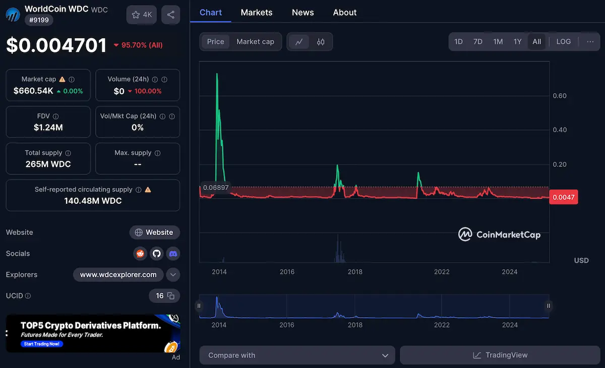Screen dimensions: 605x368
Task: Open the Reddit social icon
Action: click(x=140, y=254)
